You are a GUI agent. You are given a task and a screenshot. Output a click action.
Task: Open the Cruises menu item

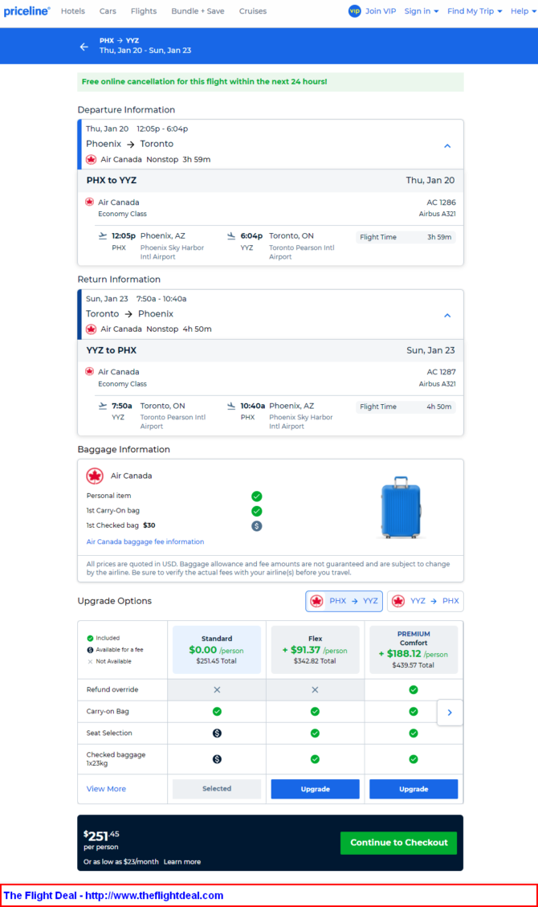[x=252, y=11]
